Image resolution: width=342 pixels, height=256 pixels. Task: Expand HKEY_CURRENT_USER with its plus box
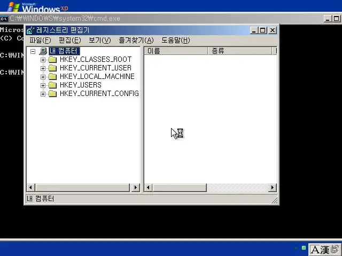(43, 68)
